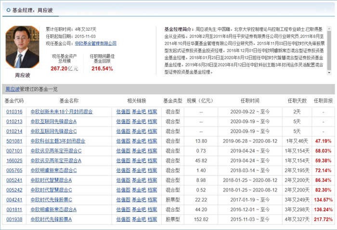Open 估值图 for 中欧时代先锋股票A
337x230 pixels.
(x=123, y=219)
